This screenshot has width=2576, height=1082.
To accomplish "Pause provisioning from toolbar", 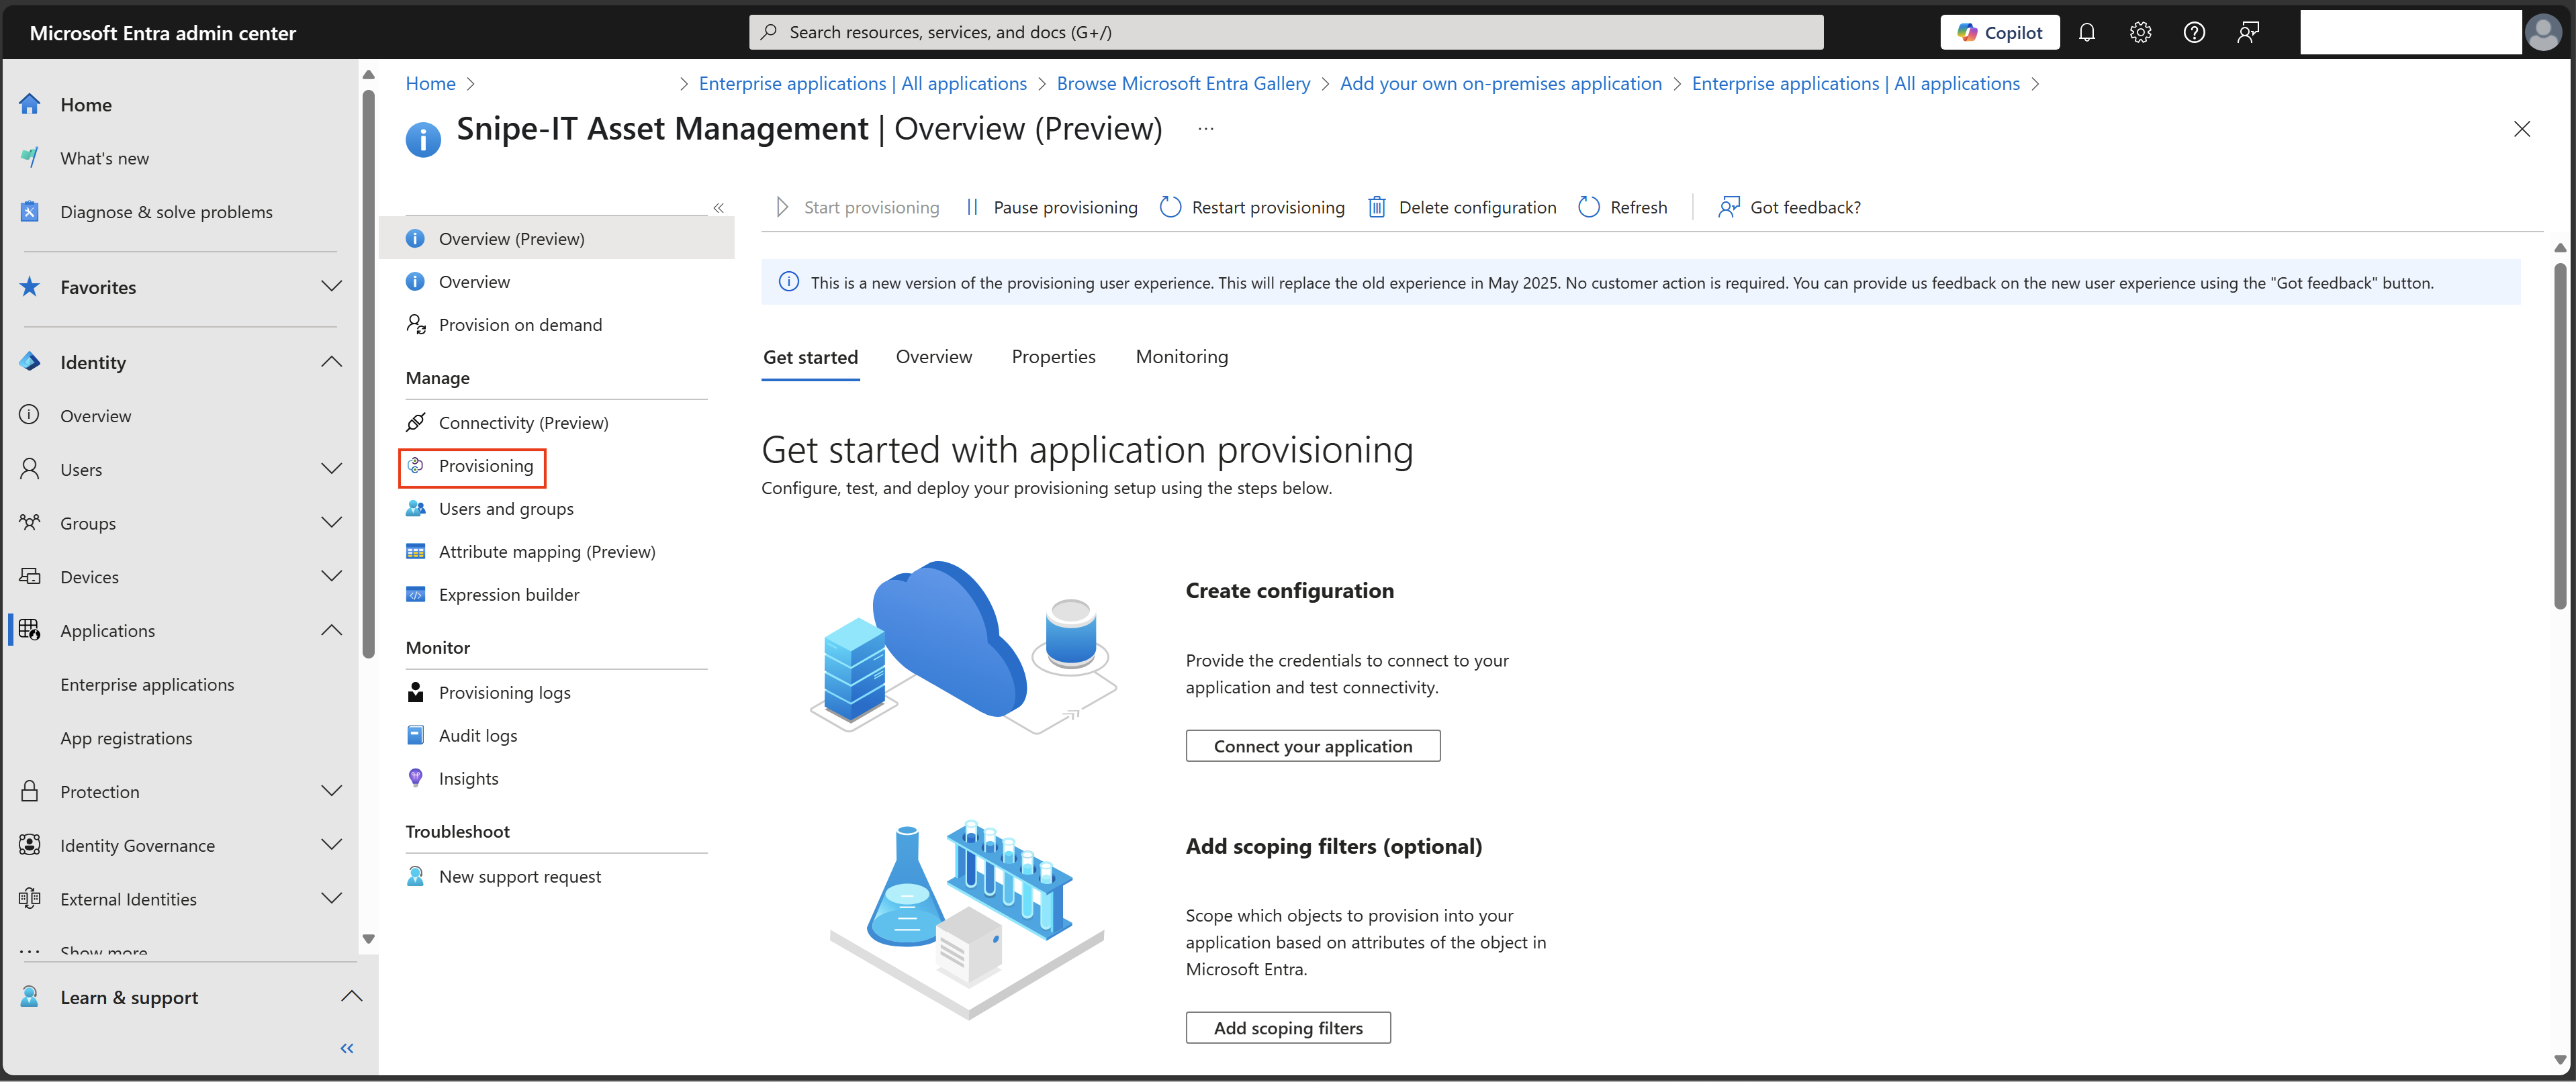I will pos(1051,207).
